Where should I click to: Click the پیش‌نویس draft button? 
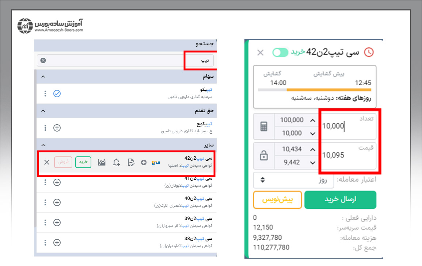pos(278,200)
